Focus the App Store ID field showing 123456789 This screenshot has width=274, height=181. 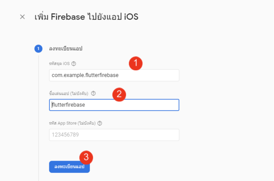click(114, 135)
